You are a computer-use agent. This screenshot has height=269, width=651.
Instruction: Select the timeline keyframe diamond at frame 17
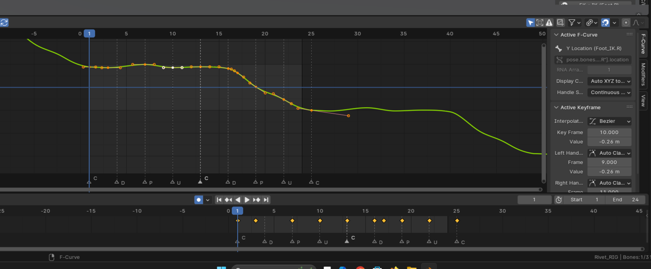[384, 220]
